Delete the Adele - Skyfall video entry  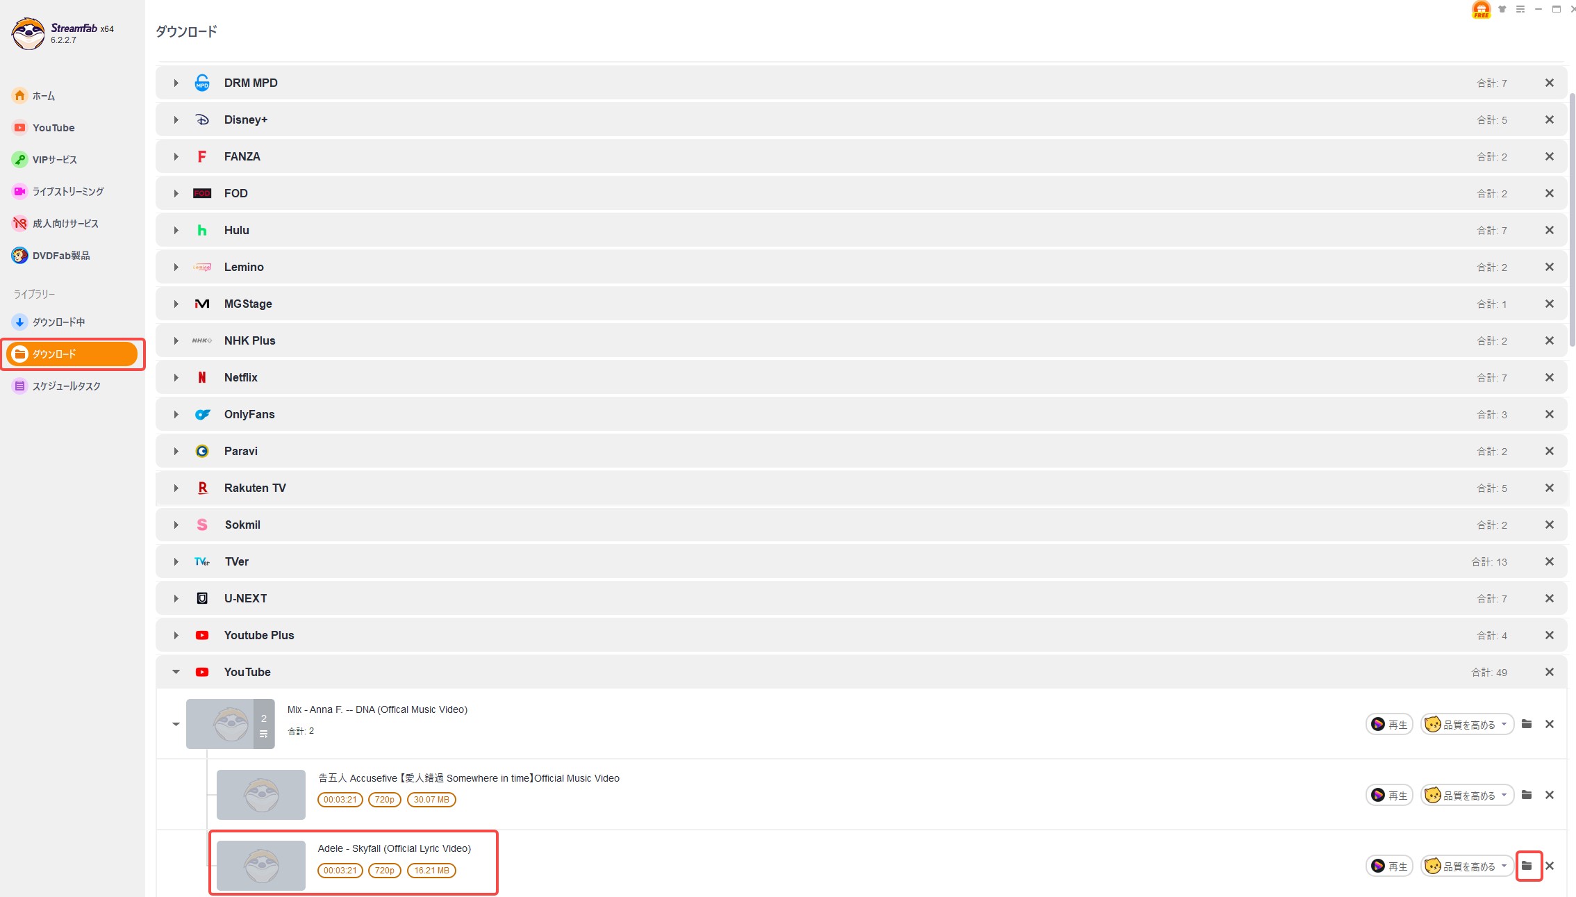click(1549, 866)
